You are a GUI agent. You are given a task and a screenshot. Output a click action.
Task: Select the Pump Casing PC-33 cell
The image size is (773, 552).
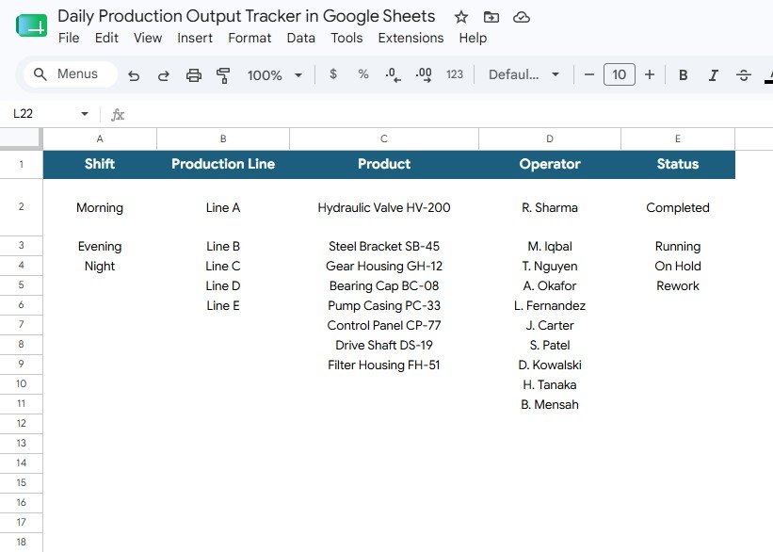click(x=384, y=305)
